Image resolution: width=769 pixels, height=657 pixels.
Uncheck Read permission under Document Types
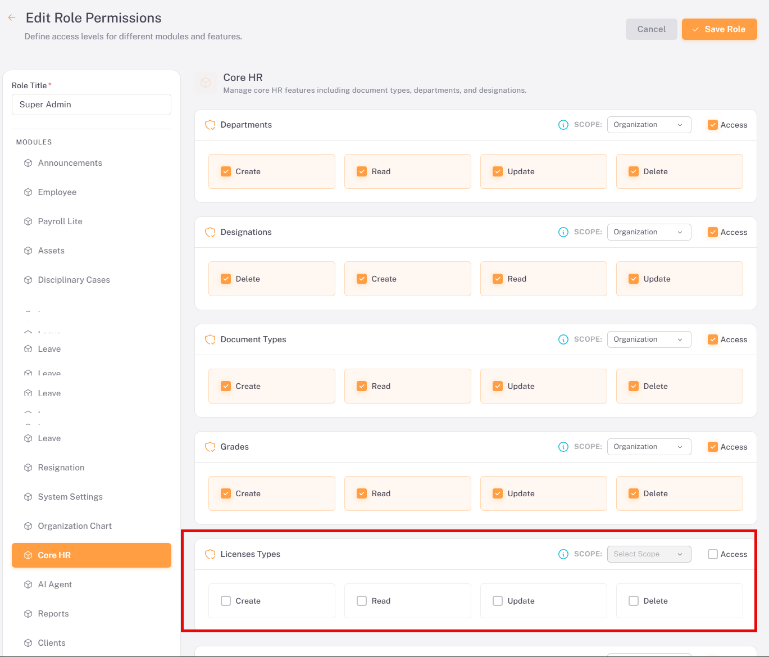tap(362, 386)
